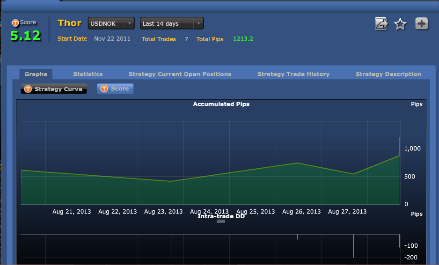Open the Strategy Trade History tab
Image resolution: width=439 pixels, height=265 pixels.
pos(293,74)
